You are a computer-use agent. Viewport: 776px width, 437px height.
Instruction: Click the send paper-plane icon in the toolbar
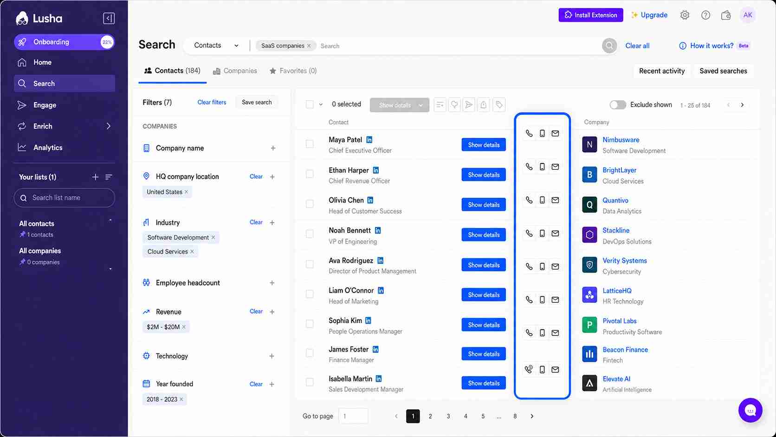click(469, 105)
